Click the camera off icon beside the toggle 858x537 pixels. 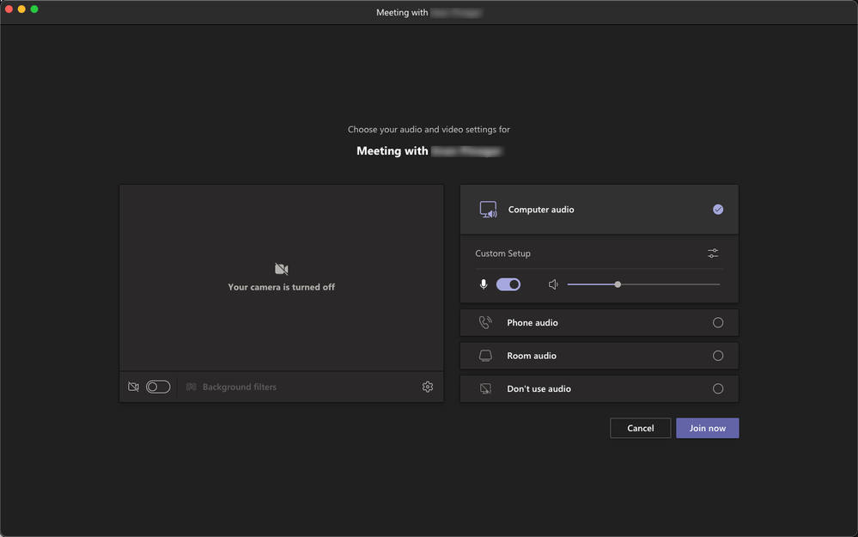pyautogui.click(x=133, y=387)
